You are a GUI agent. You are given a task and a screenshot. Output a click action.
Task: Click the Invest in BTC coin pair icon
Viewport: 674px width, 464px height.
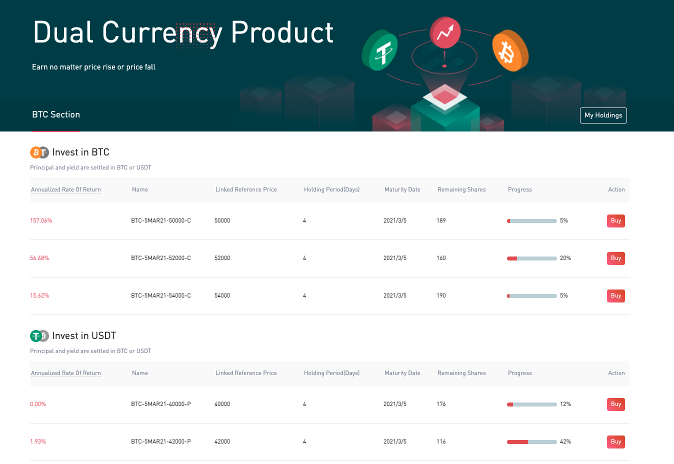pyautogui.click(x=39, y=152)
